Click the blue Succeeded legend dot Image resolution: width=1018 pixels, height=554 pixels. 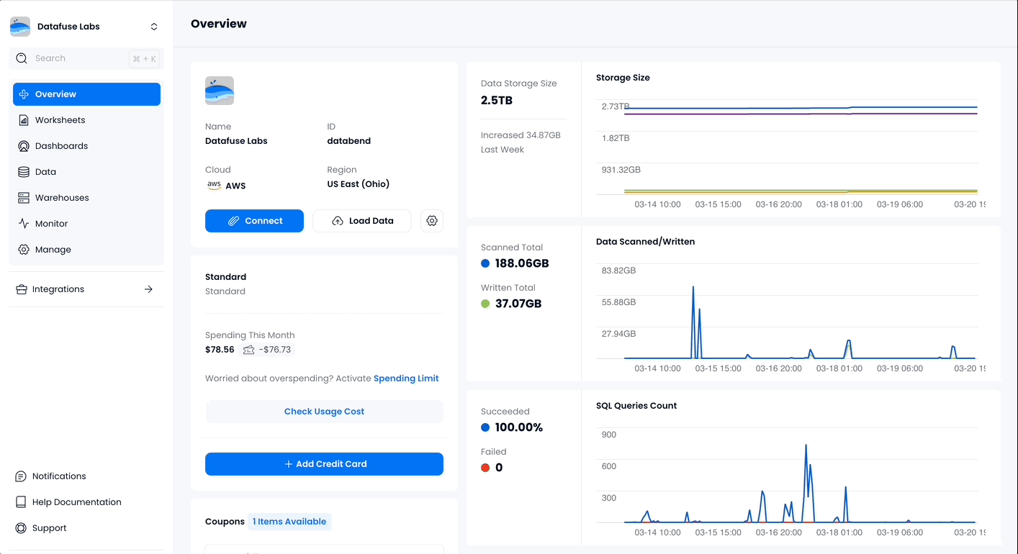point(485,427)
